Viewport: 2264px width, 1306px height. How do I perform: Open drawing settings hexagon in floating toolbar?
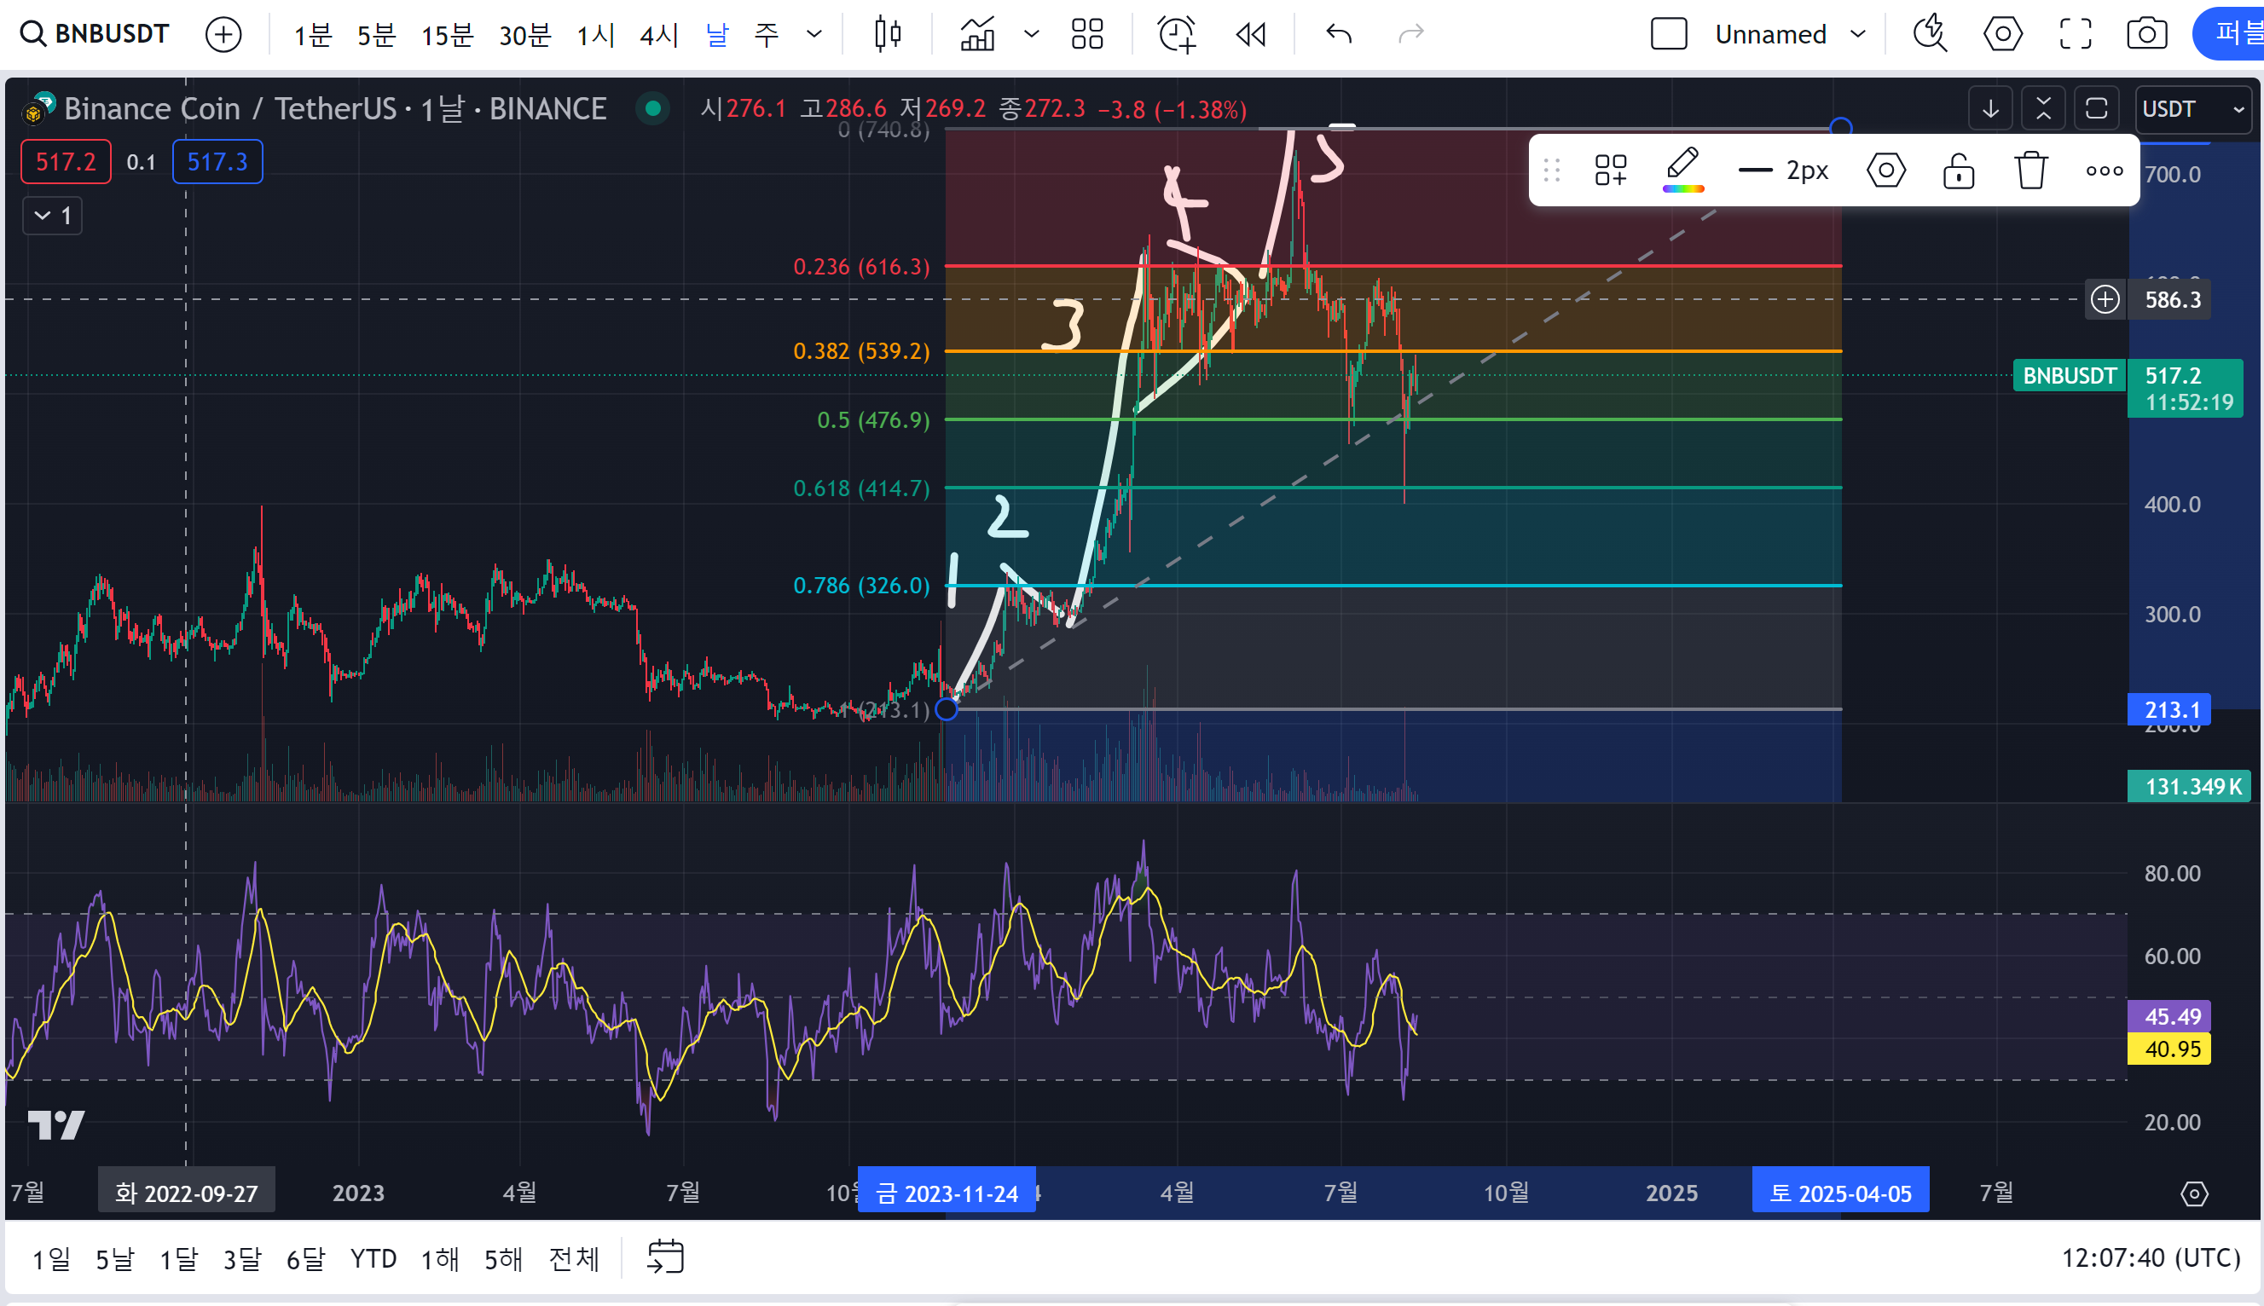[1885, 170]
